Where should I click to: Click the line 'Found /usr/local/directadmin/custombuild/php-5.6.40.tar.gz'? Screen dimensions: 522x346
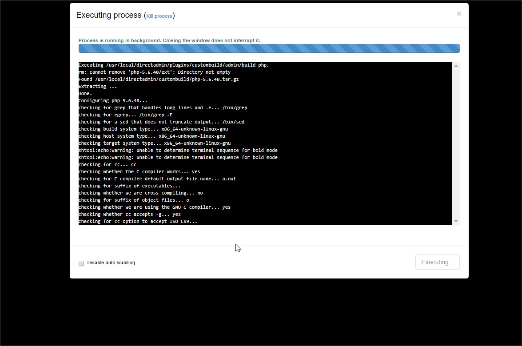pyautogui.click(x=159, y=79)
